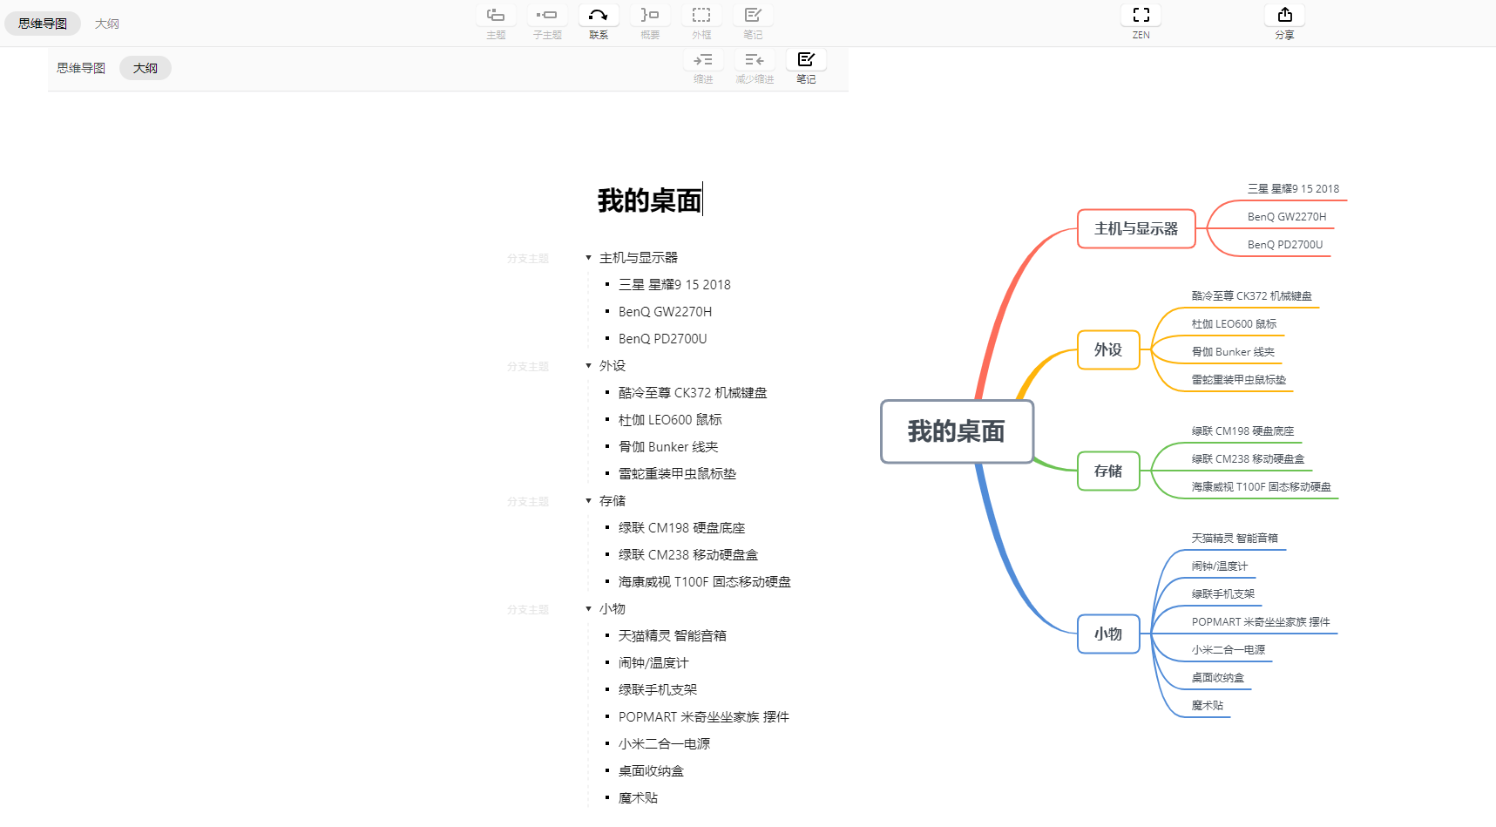Click the Summary (概要) bracket icon
The width and height of the screenshot is (1496, 827).
[650, 16]
